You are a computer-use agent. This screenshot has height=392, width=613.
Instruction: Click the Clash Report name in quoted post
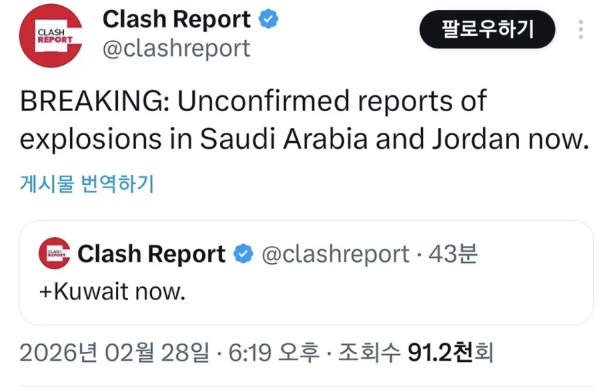tap(151, 254)
